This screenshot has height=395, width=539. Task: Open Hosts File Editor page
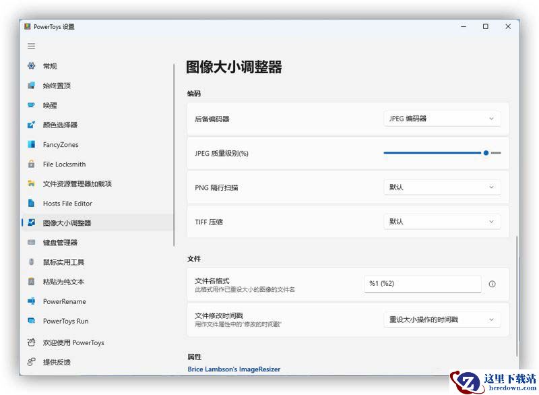pyautogui.click(x=98, y=203)
